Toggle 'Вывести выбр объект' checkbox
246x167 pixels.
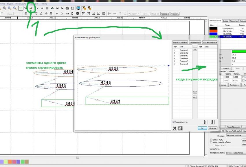tap(211, 143)
